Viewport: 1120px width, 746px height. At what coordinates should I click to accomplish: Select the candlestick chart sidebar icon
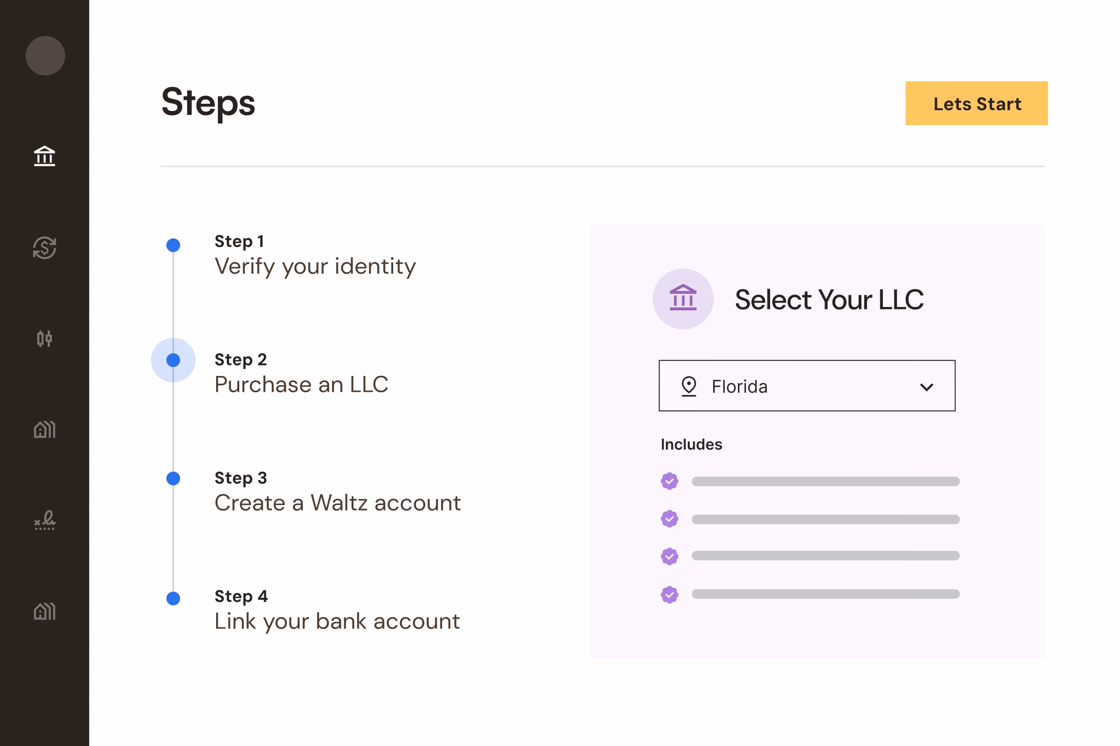click(x=45, y=338)
